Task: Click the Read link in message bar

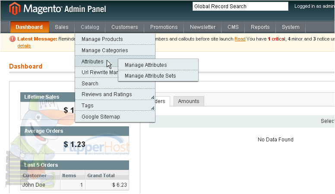Action: [x=240, y=39]
